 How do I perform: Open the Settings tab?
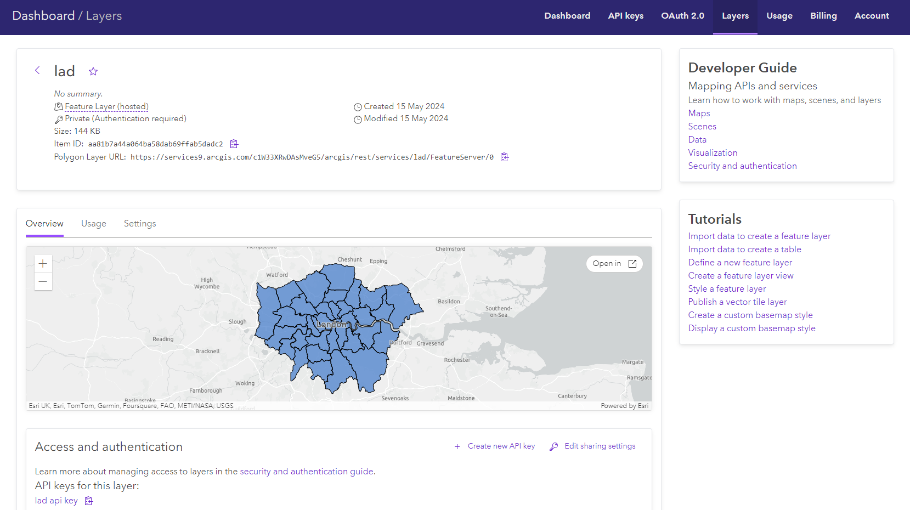[x=139, y=223]
